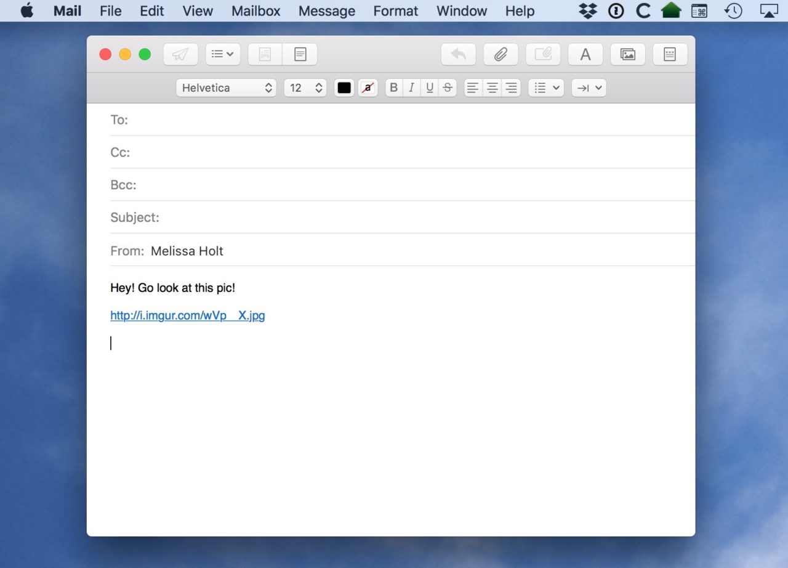Open the text background color swatch
Screen dimensions: 788x568
368,88
